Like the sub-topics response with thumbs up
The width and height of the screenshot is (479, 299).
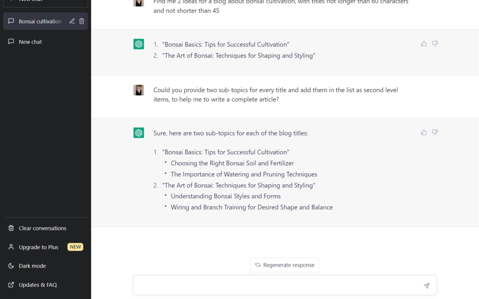click(x=424, y=132)
